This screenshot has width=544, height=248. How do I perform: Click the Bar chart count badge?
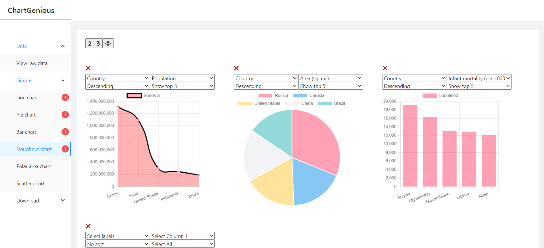click(x=65, y=132)
